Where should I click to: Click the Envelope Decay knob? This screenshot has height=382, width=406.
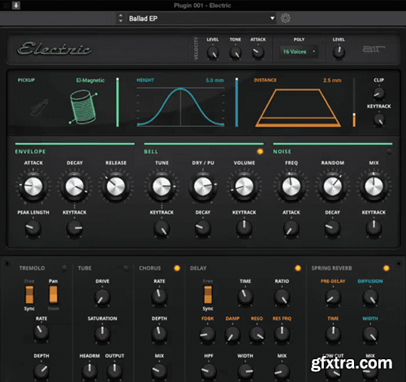[75, 186]
